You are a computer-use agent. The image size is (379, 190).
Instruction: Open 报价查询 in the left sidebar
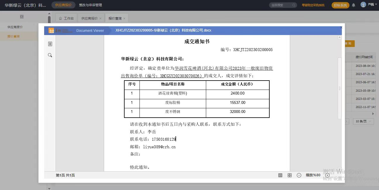click(x=13, y=36)
